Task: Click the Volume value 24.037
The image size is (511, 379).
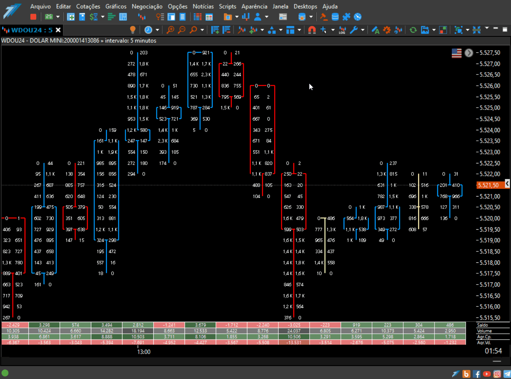Action: 294,331
